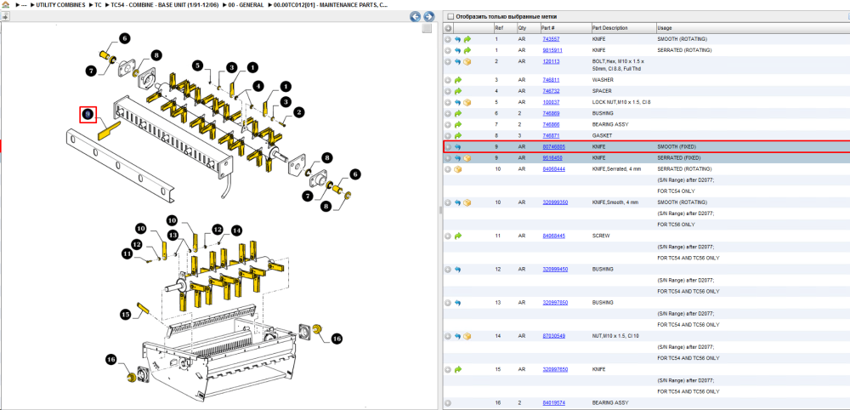Open part number link 9815911

tap(552, 50)
